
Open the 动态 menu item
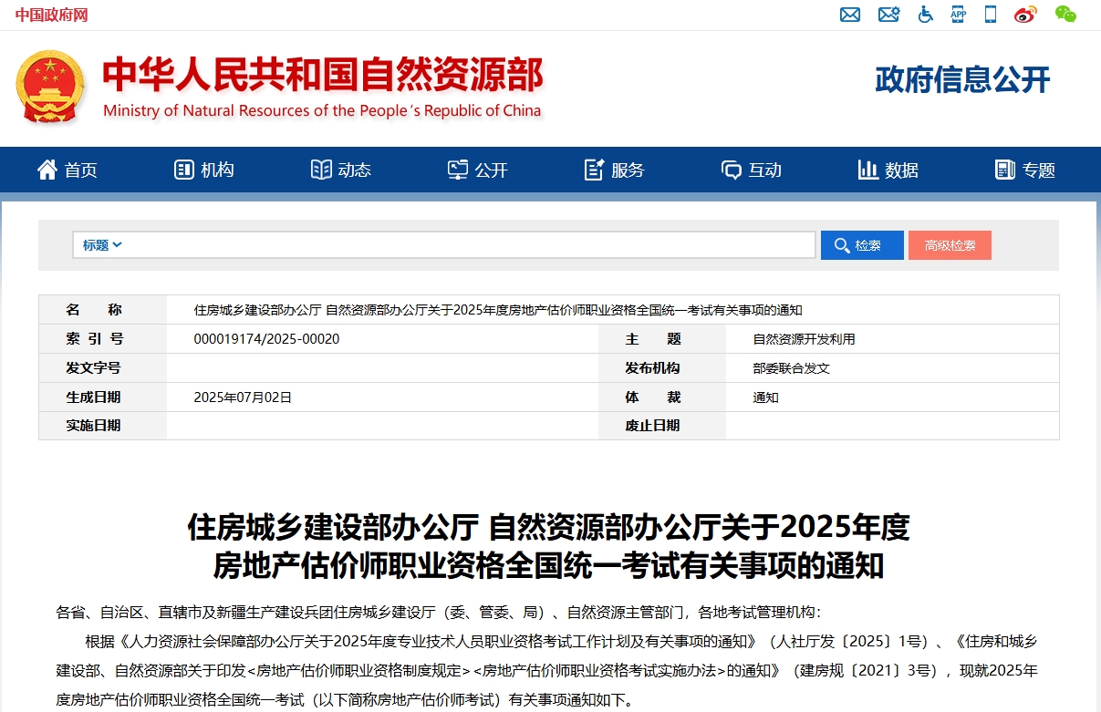click(341, 170)
